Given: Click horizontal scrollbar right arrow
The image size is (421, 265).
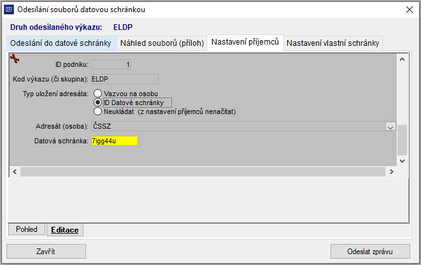Looking at the screenshot, I should click(392, 171).
